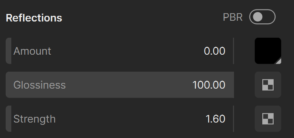The width and height of the screenshot is (294, 138).
Task: Click the middle of the Strength slider
Action: 120,119
